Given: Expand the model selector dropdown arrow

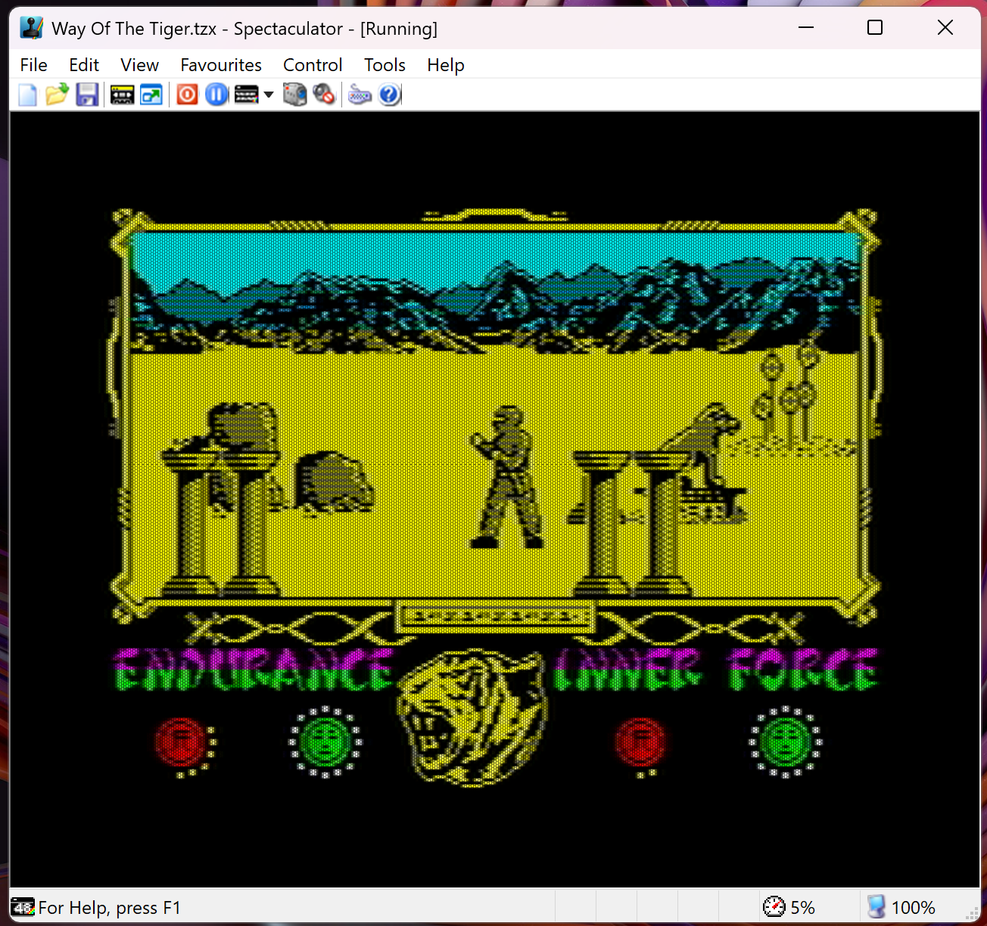Looking at the screenshot, I should point(269,95).
